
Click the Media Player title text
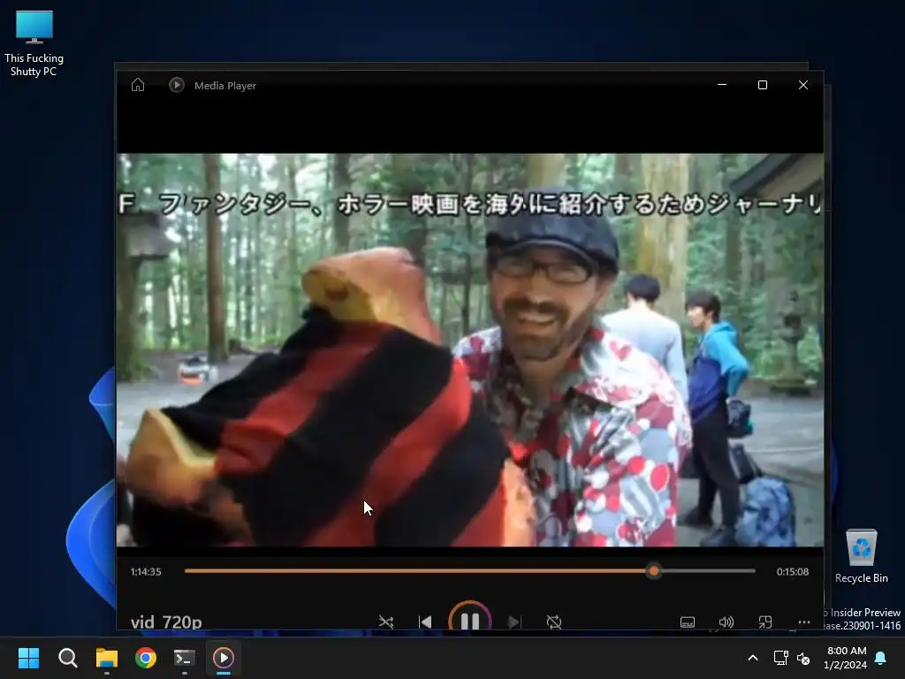tap(225, 86)
